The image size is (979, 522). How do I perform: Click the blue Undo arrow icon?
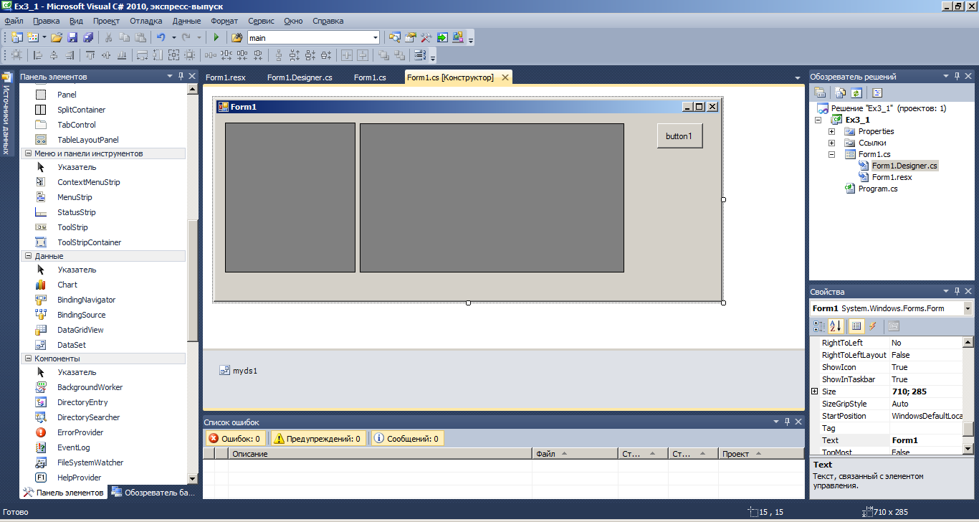[x=161, y=37]
